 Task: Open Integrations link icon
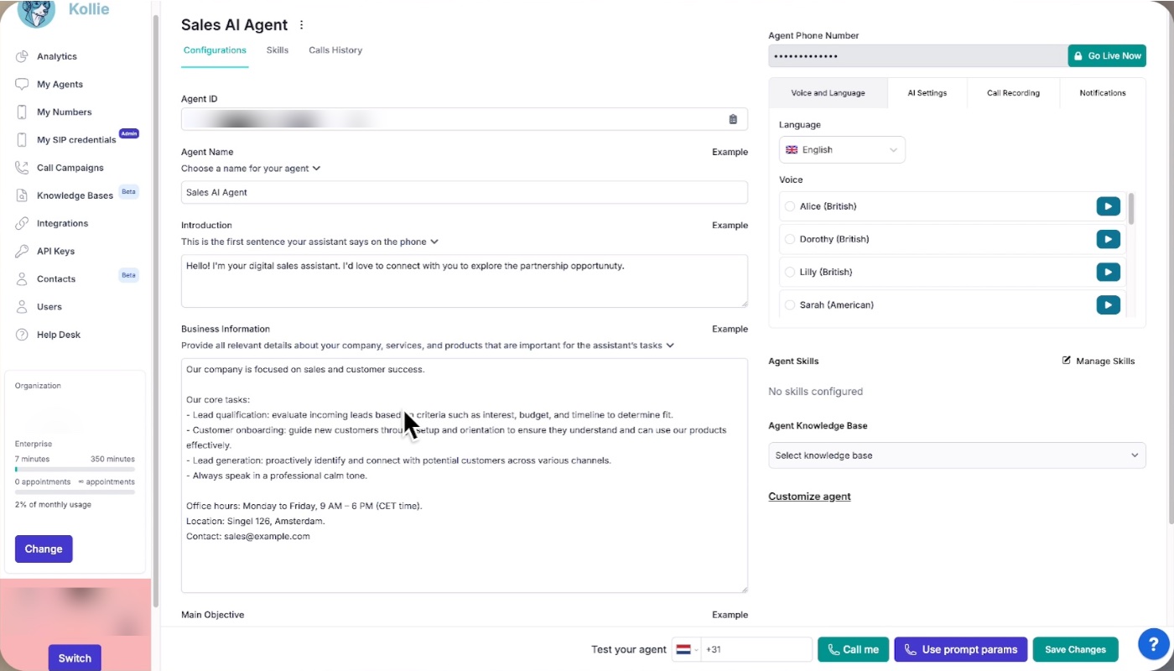pyautogui.click(x=22, y=223)
